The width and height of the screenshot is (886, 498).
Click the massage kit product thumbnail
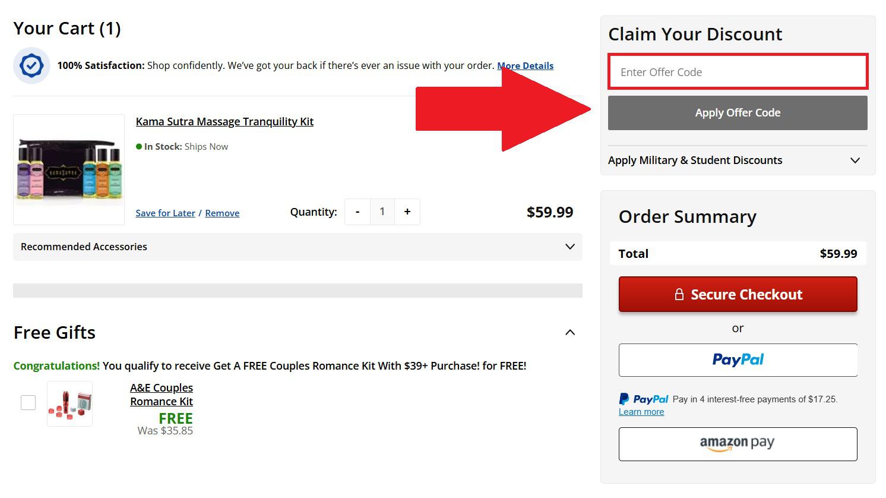[x=68, y=169]
